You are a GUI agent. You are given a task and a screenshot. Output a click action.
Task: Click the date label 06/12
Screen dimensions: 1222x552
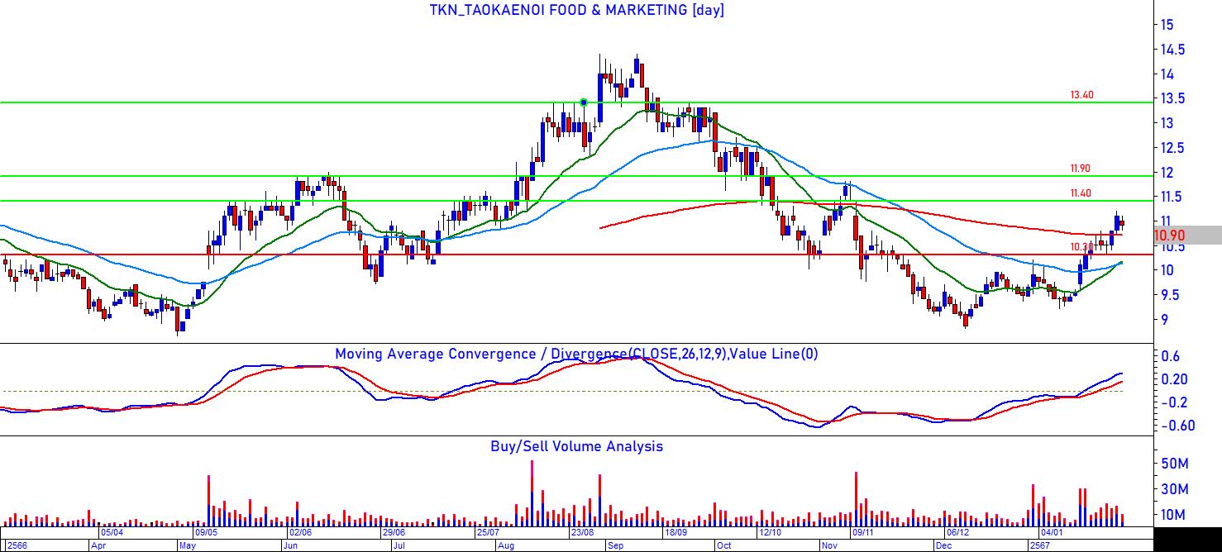pyautogui.click(x=959, y=533)
